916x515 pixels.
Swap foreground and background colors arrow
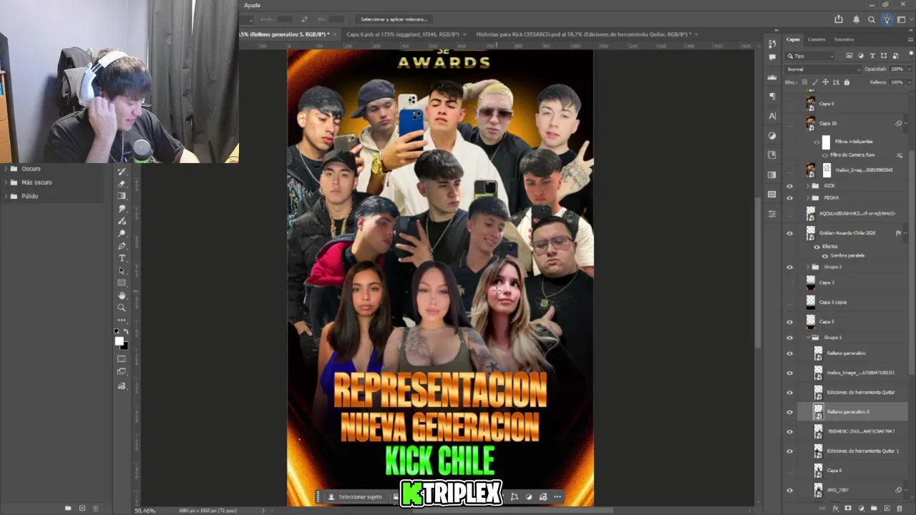coord(126,332)
